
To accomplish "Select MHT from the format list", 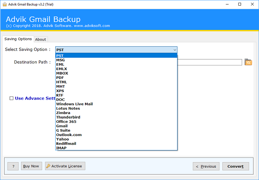I will 116,86.
